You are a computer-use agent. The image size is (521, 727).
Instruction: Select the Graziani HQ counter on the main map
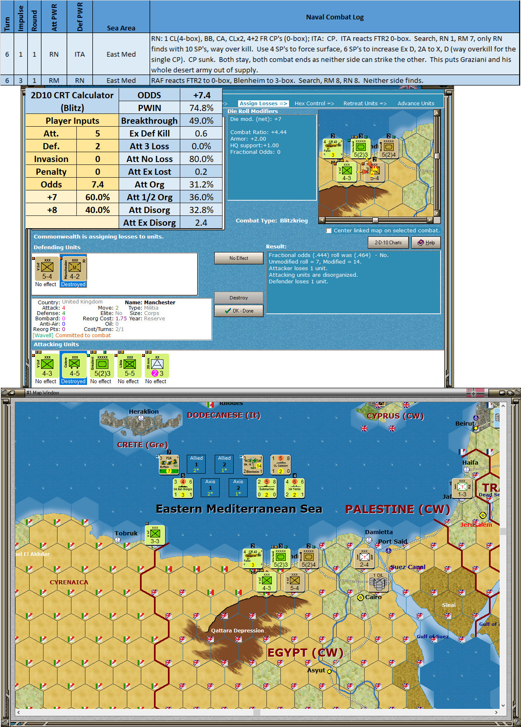point(280,558)
